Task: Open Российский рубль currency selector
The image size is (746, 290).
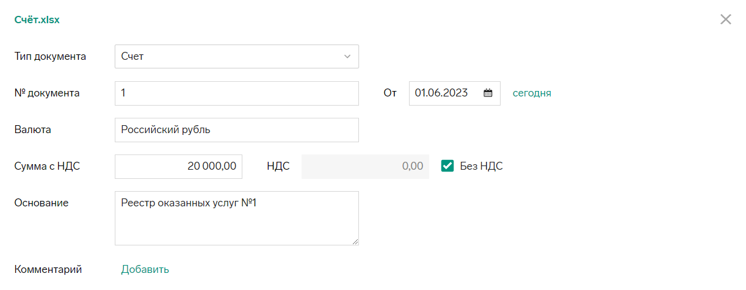Action: [237, 130]
